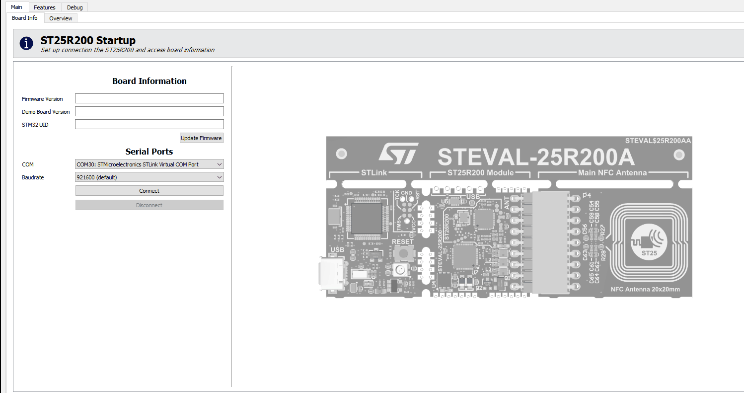Screen dimensions: 744x393
Task: Click the Demo Board Version field
Action: [149, 111]
